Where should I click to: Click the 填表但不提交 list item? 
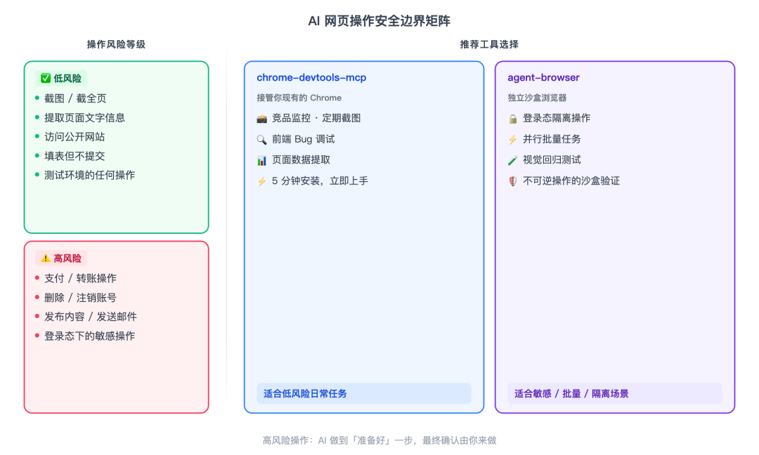point(74,156)
